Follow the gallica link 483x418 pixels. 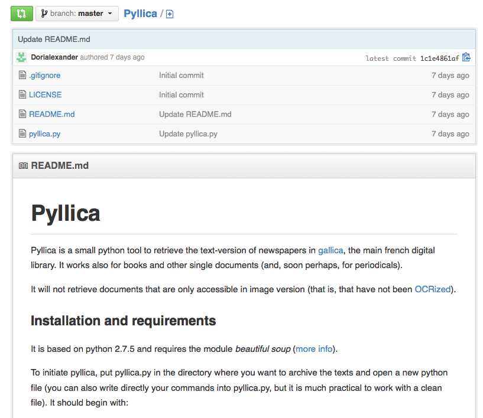pyautogui.click(x=330, y=250)
